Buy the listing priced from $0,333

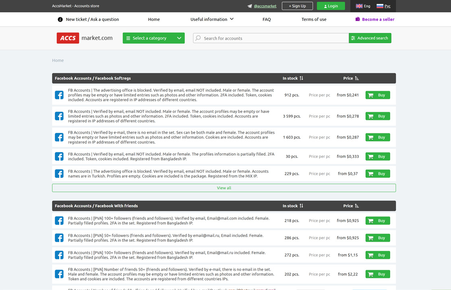(x=378, y=157)
